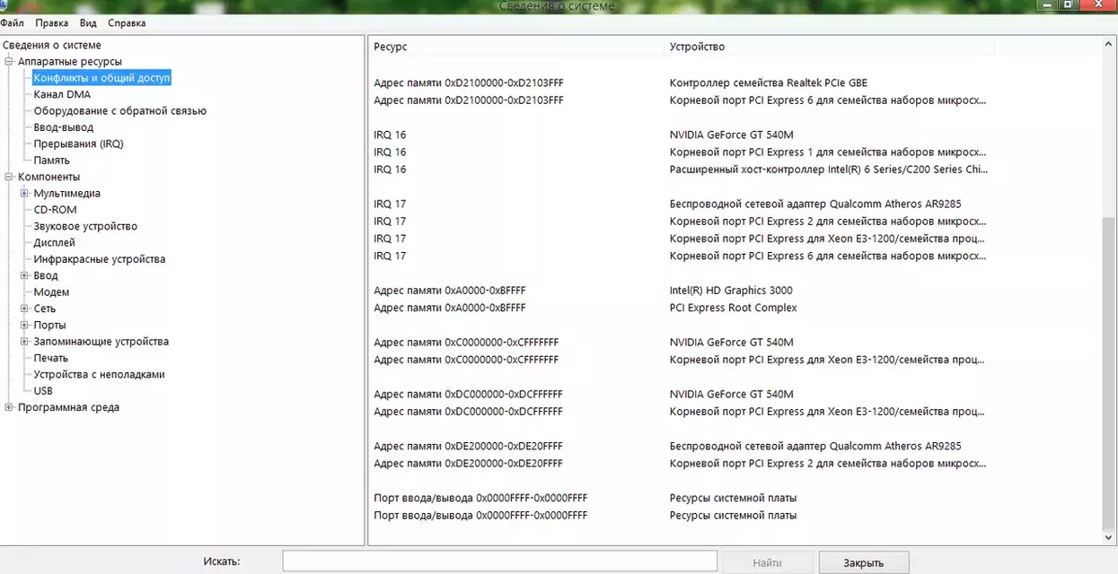Select 0xD2100000 Корневой порт PCI Express 6 row
The height and width of the screenshot is (574, 1118).
735,100
